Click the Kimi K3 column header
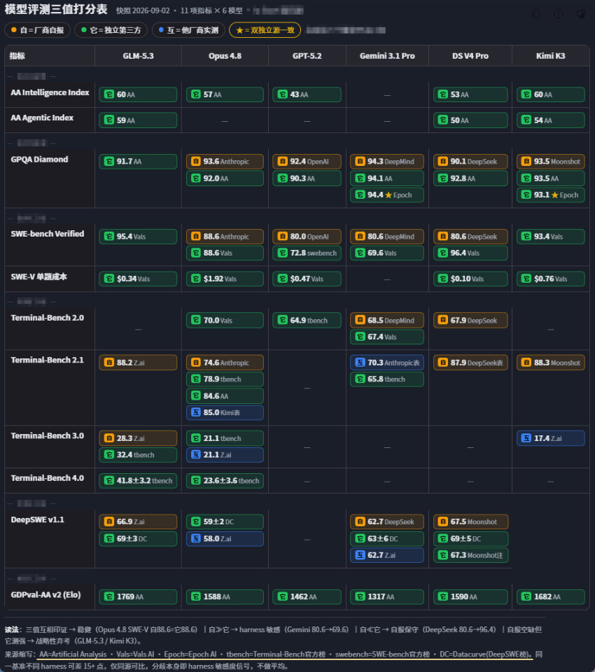595x672 pixels. point(551,56)
